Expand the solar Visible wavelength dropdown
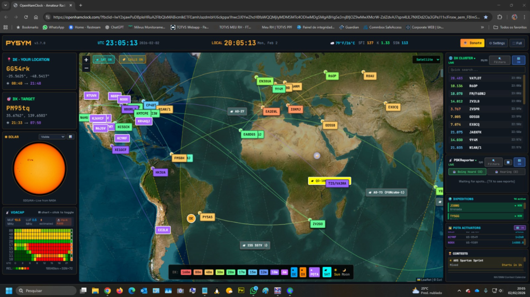Screen dimensions: 530x297 (52, 137)
